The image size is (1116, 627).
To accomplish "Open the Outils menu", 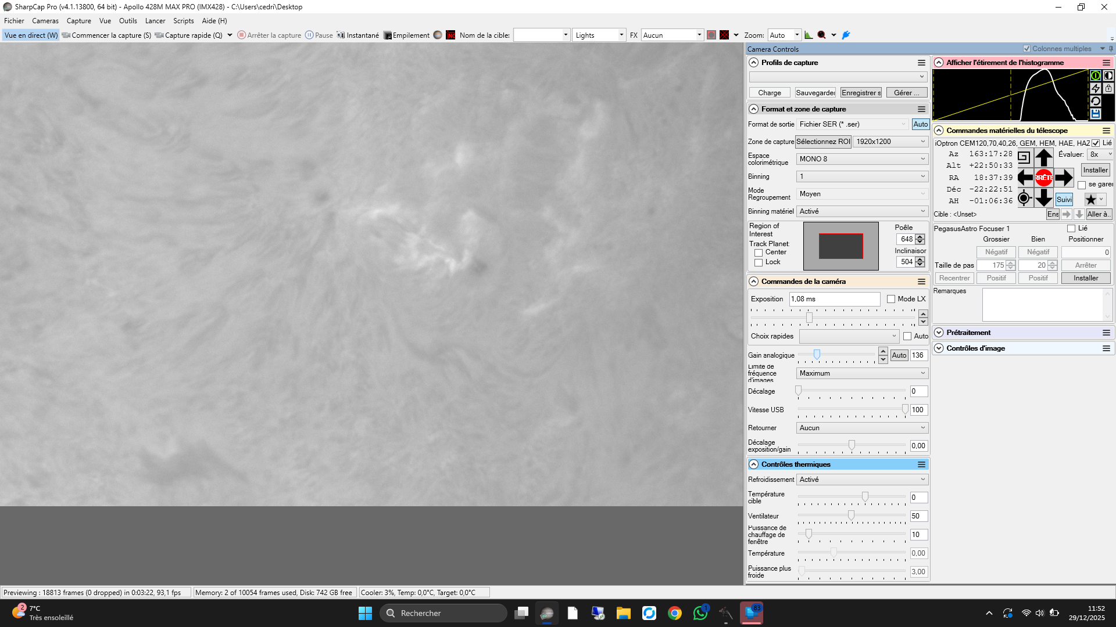I will pyautogui.click(x=128, y=21).
